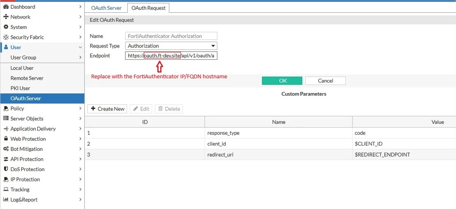
Task: Open the Request Type dropdown
Action: (171, 46)
